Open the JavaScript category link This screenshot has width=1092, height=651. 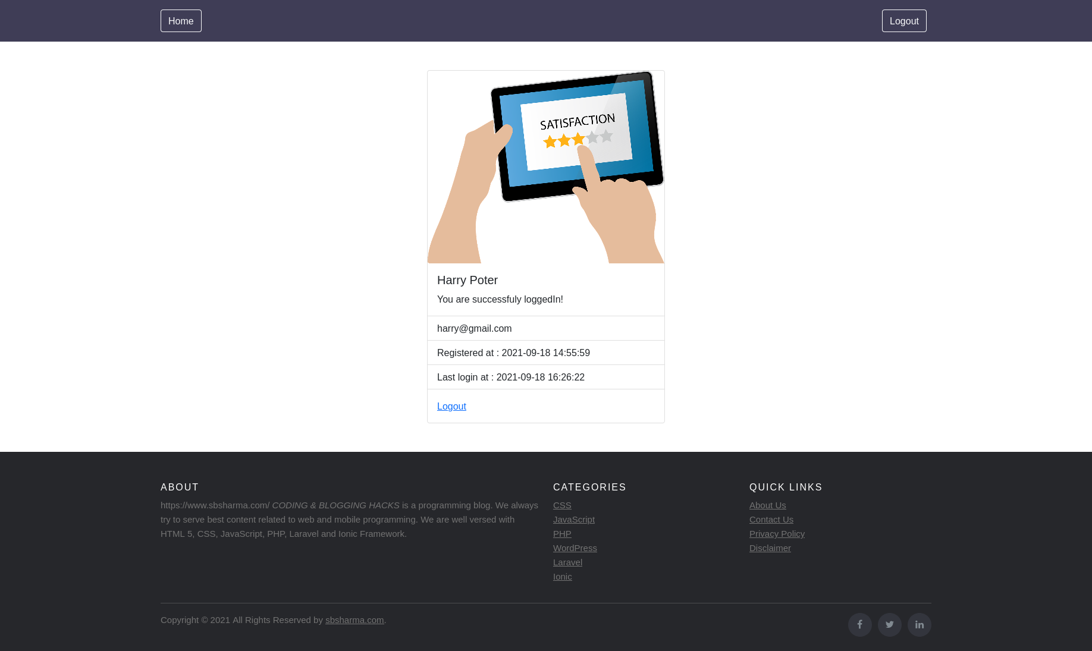click(573, 519)
